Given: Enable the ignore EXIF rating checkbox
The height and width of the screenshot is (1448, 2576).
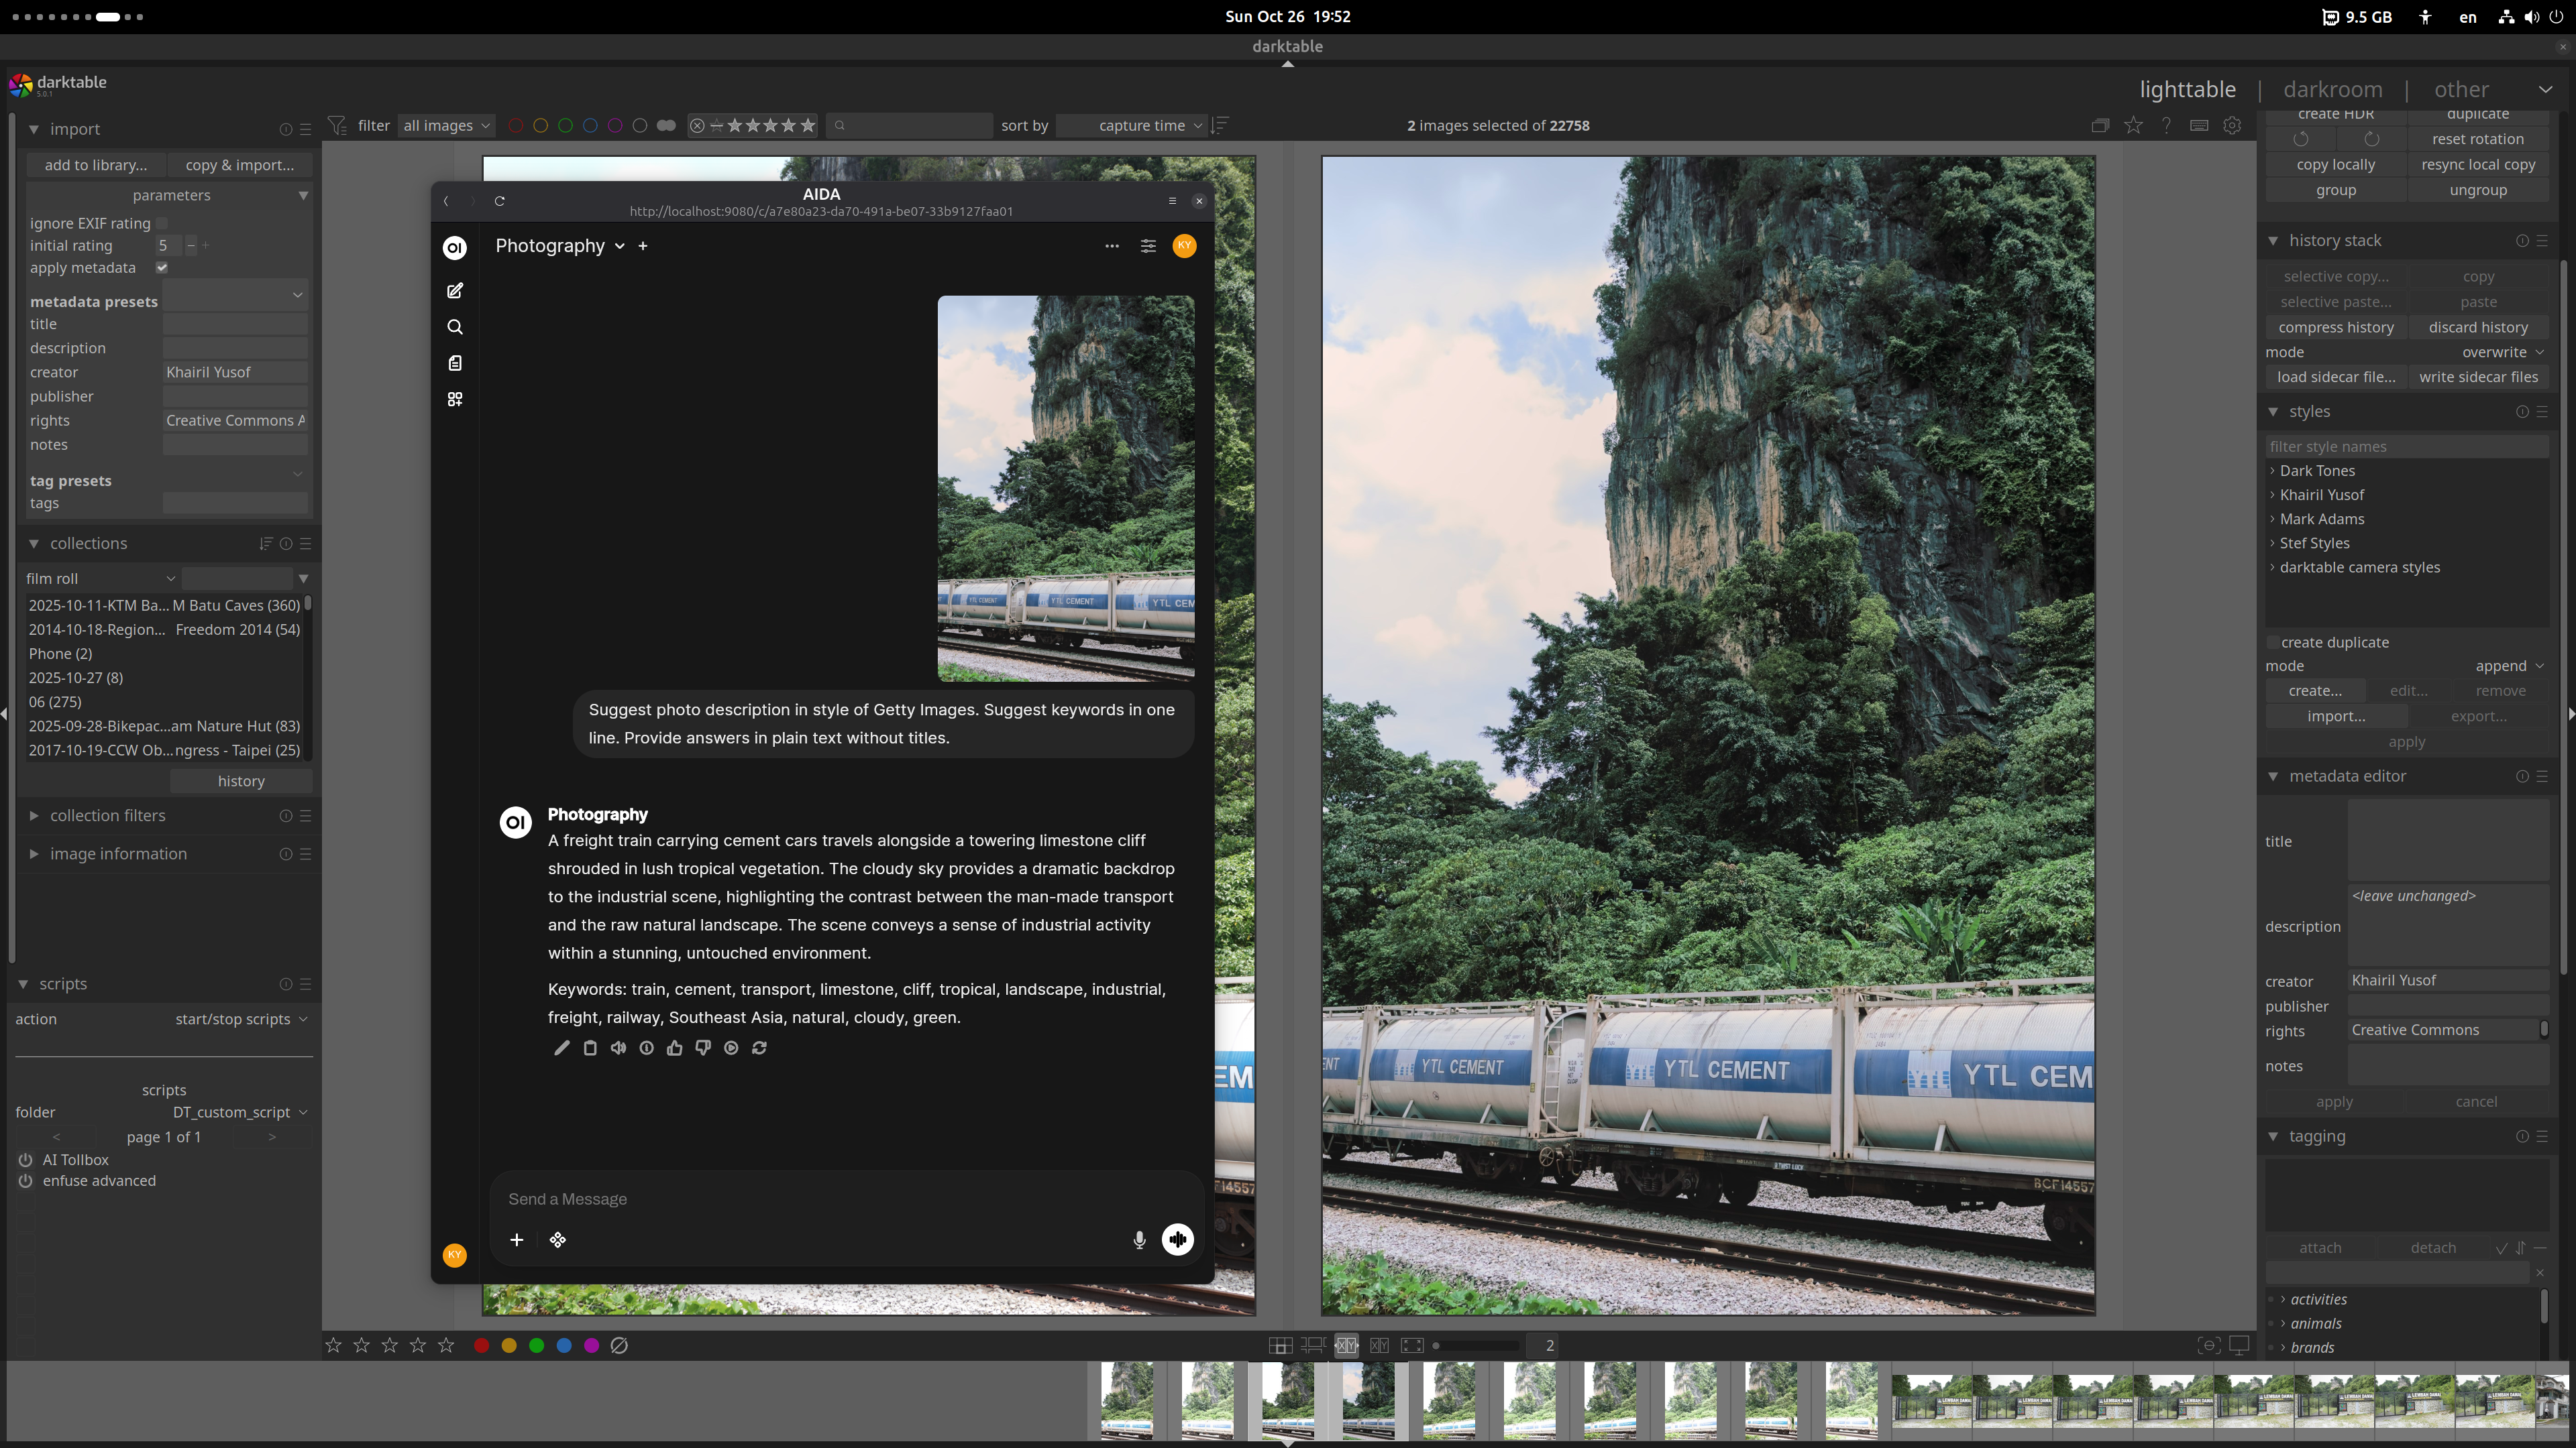Looking at the screenshot, I should (162, 223).
